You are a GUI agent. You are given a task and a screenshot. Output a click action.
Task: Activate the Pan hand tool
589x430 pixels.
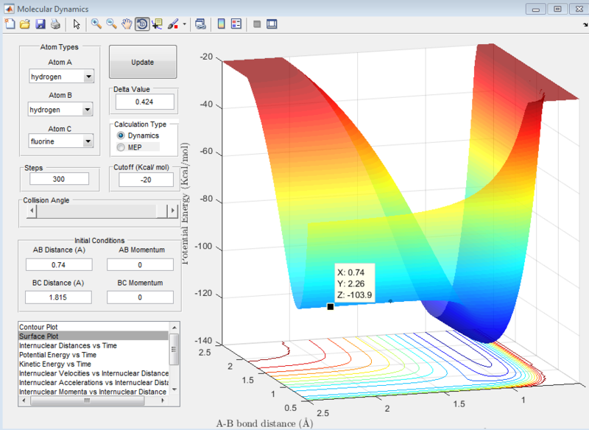point(127,24)
